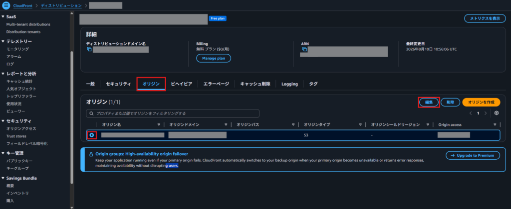Switch to the キャッシュ削除 tab
The width and height of the screenshot is (511, 209).
point(255,84)
